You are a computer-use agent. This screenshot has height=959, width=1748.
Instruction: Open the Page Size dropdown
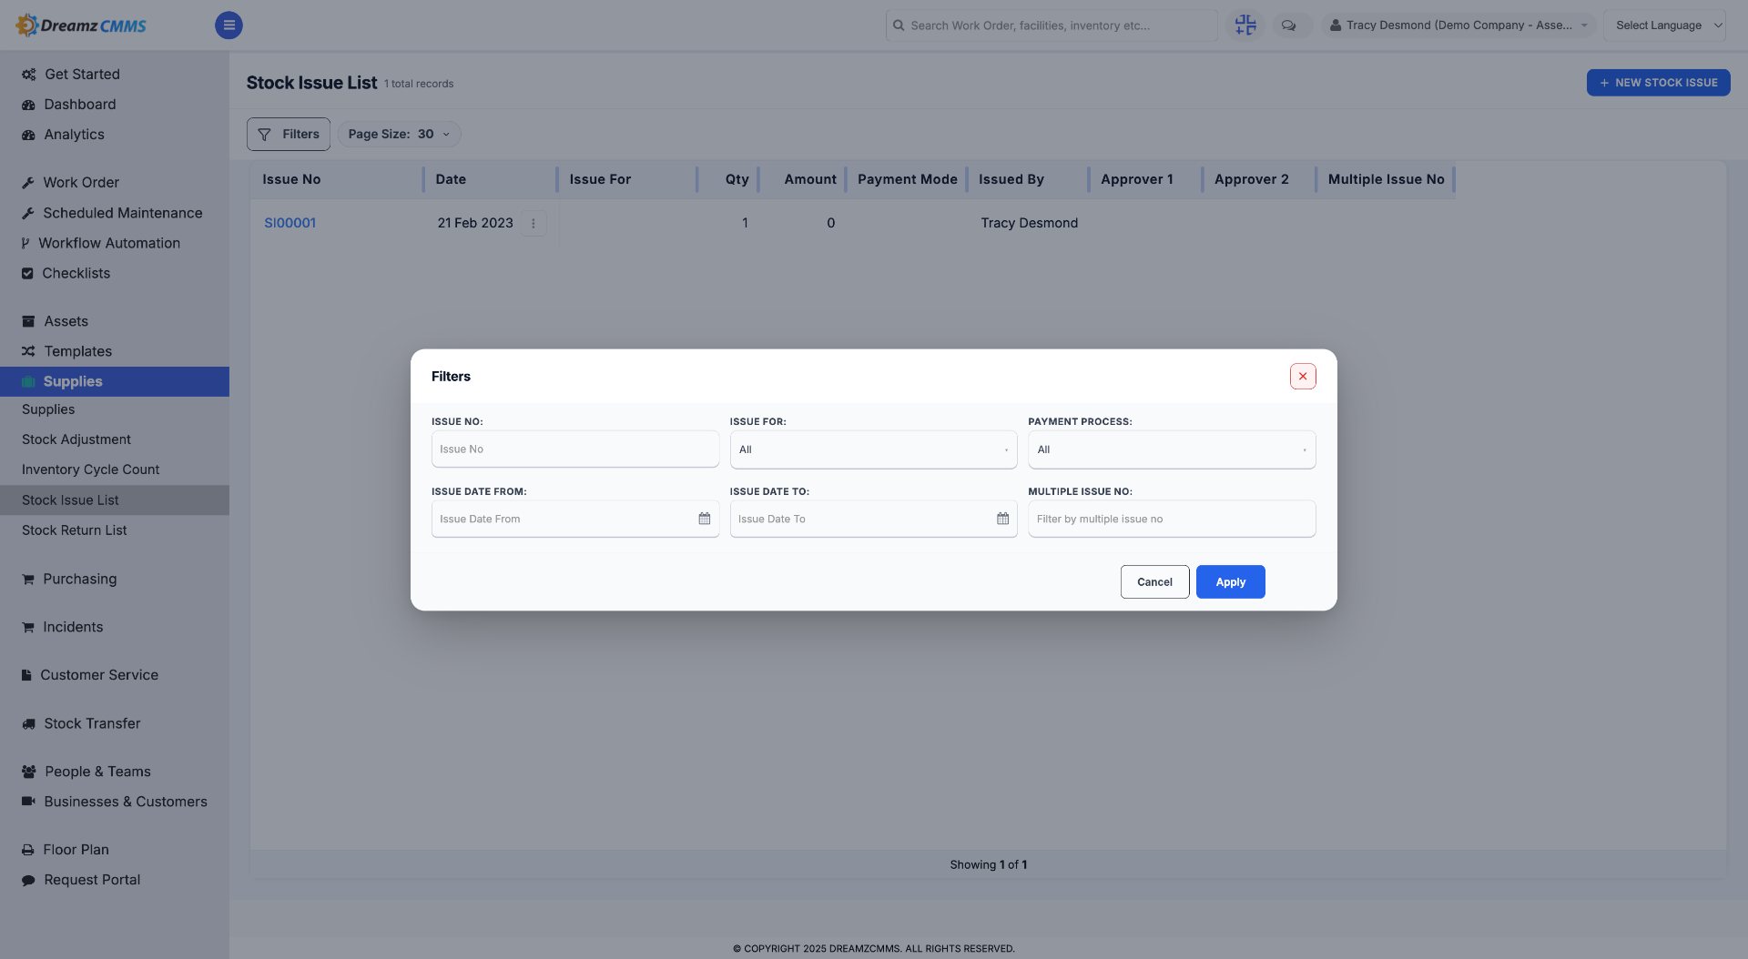[399, 135]
